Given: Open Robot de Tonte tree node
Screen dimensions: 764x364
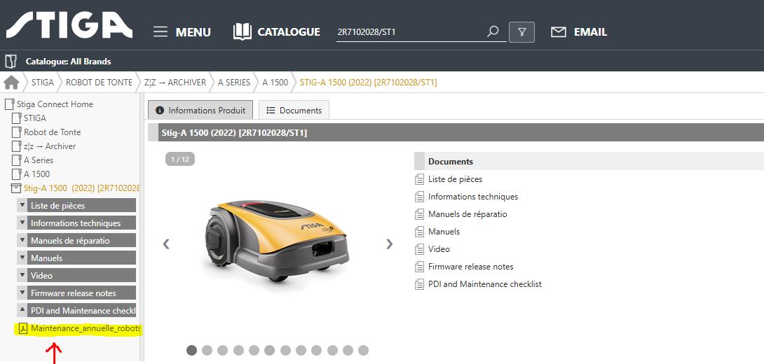Looking at the screenshot, I should pyautogui.click(x=52, y=132).
